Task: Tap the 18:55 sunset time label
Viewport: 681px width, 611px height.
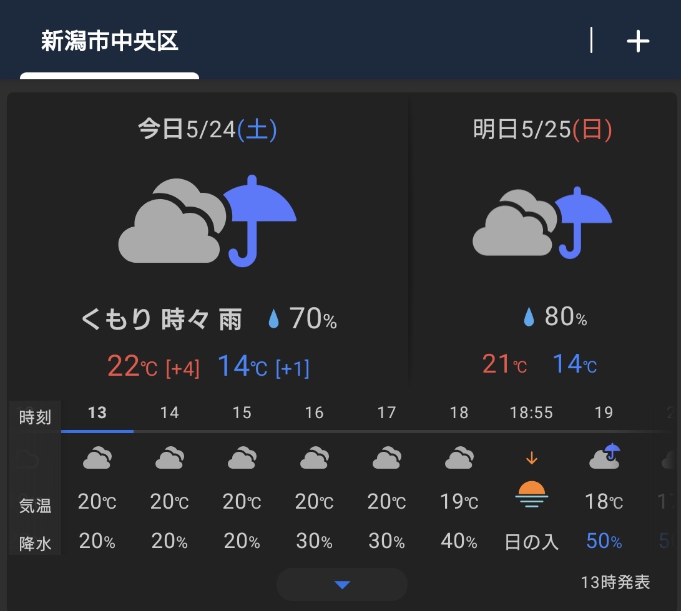Action: coord(532,413)
